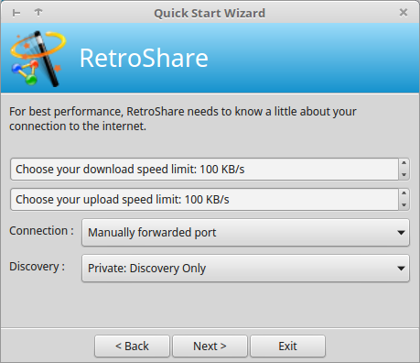Click the RetroShare header title
Viewport: 420px width, 363px height.
[144, 58]
